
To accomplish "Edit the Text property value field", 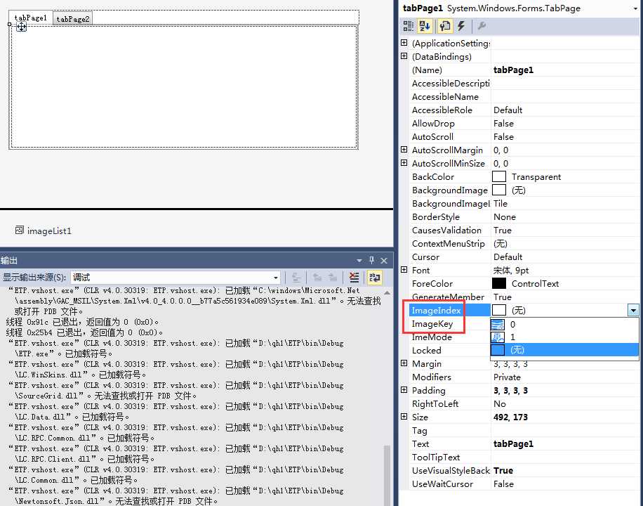I will tap(564, 444).
